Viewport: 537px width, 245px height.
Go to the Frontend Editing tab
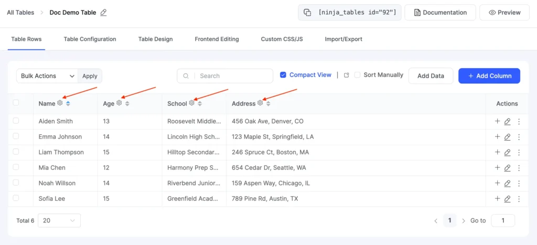coord(217,39)
